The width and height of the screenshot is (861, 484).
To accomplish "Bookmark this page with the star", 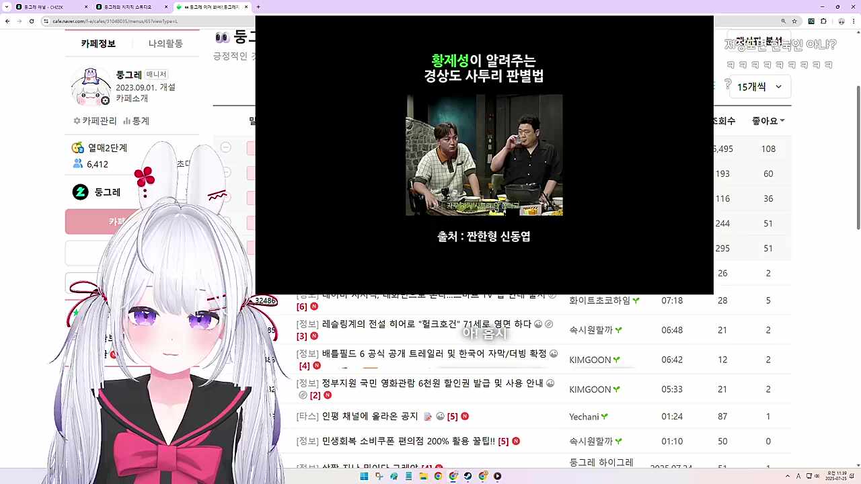I will click(794, 21).
